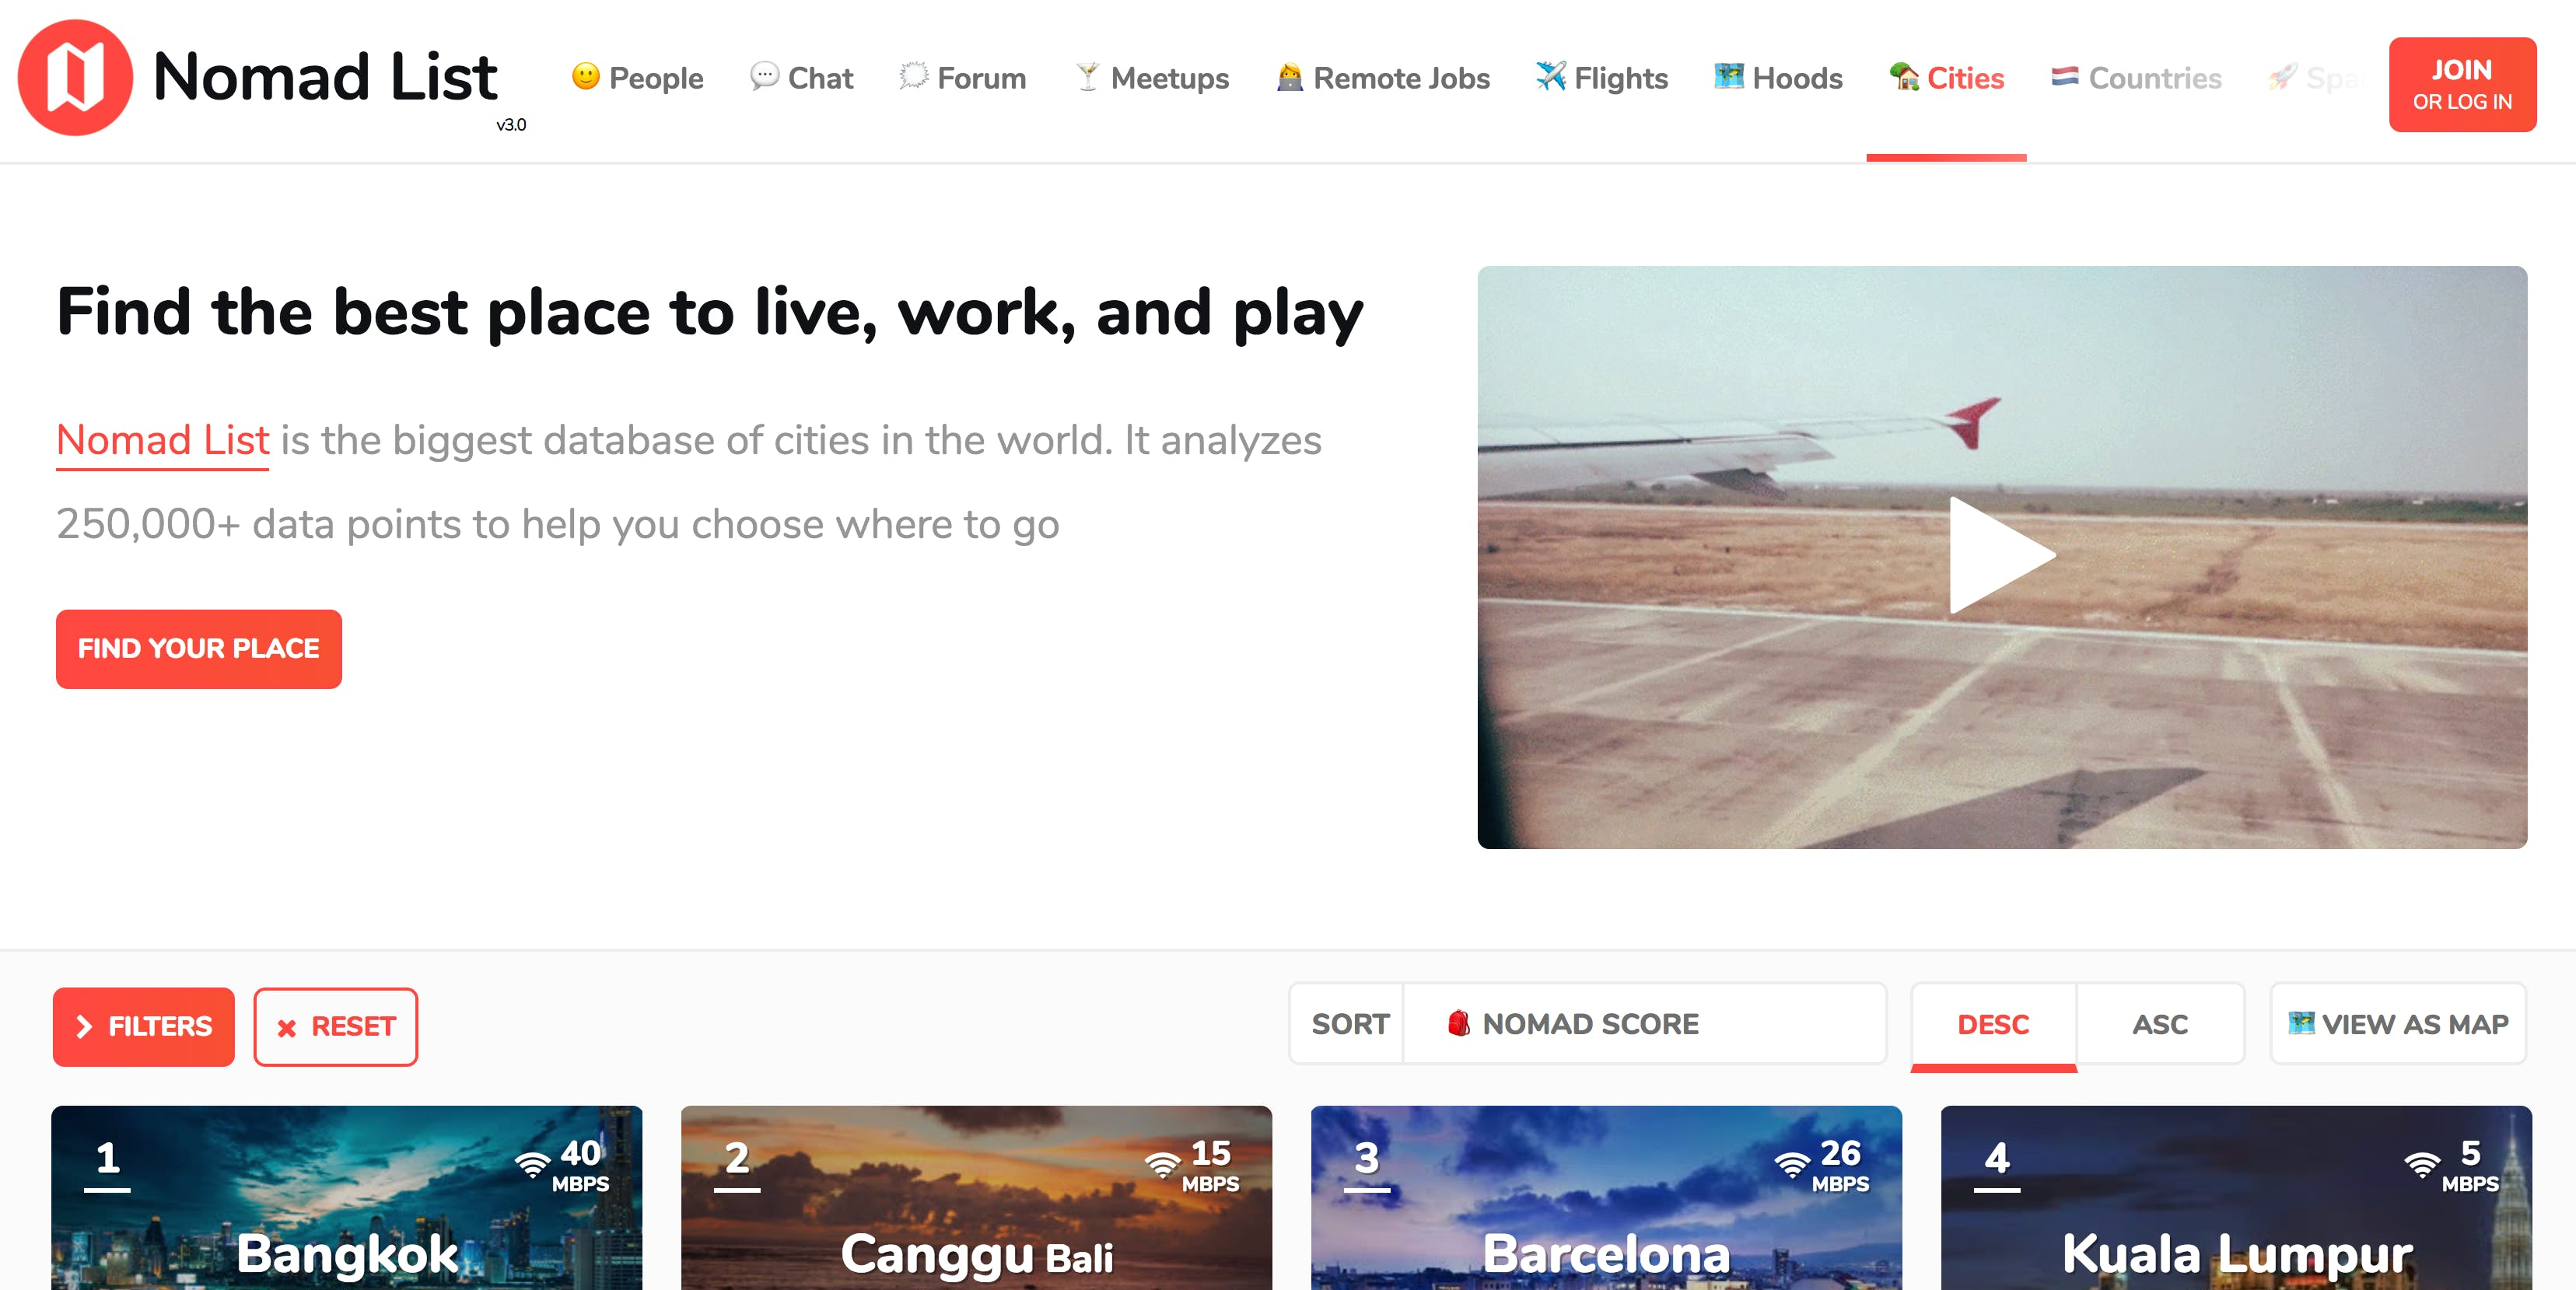Viewport: 2576px width, 1290px height.
Task: Open Remote Jobs in navigation
Action: click(x=1383, y=77)
